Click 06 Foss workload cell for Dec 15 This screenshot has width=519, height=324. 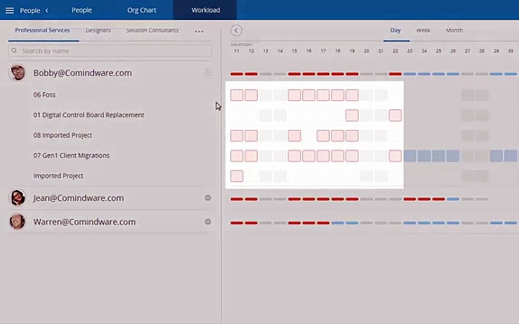coord(294,95)
